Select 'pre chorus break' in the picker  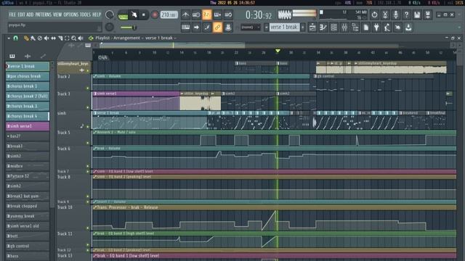(28, 76)
